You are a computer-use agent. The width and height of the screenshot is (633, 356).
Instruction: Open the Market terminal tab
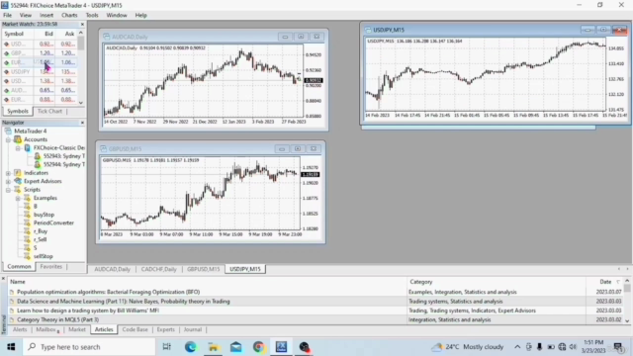pyautogui.click(x=77, y=329)
